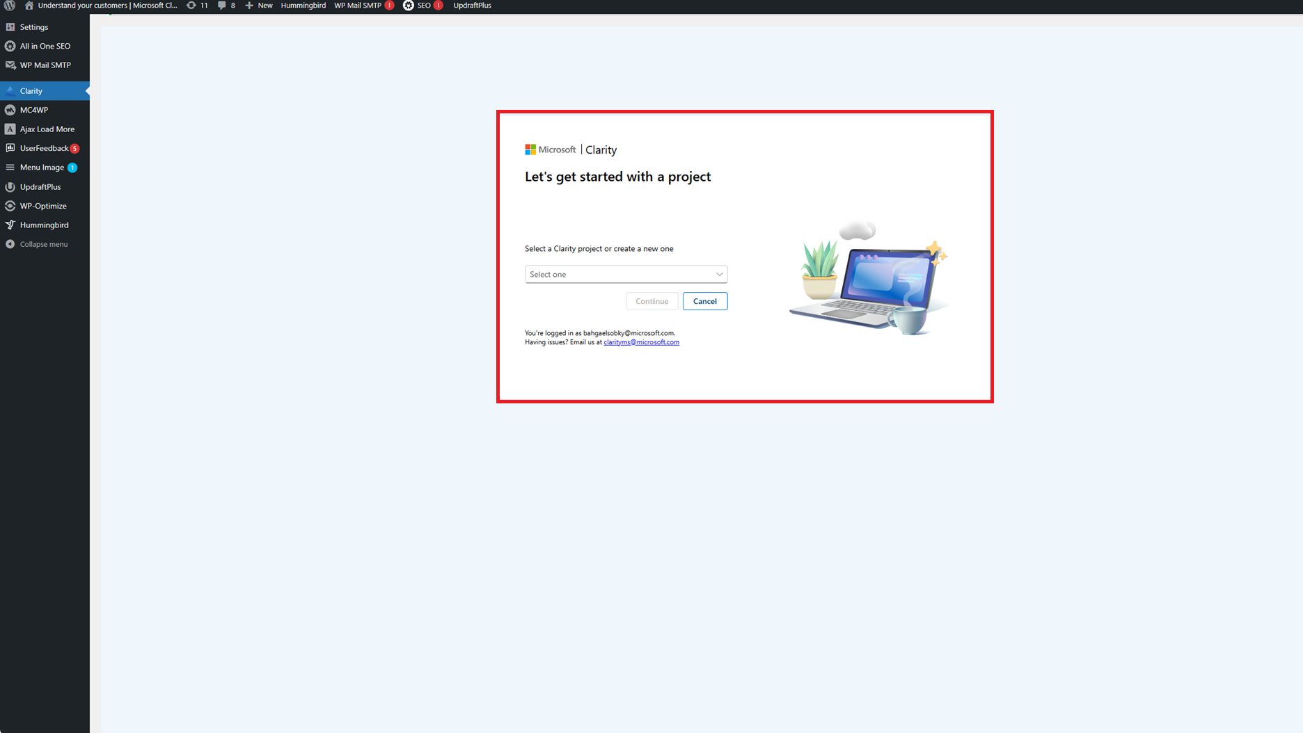Open WP Mail SMTP label in top admin bar
Image resolution: width=1303 pixels, height=733 pixels.
(x=358, y=6)
